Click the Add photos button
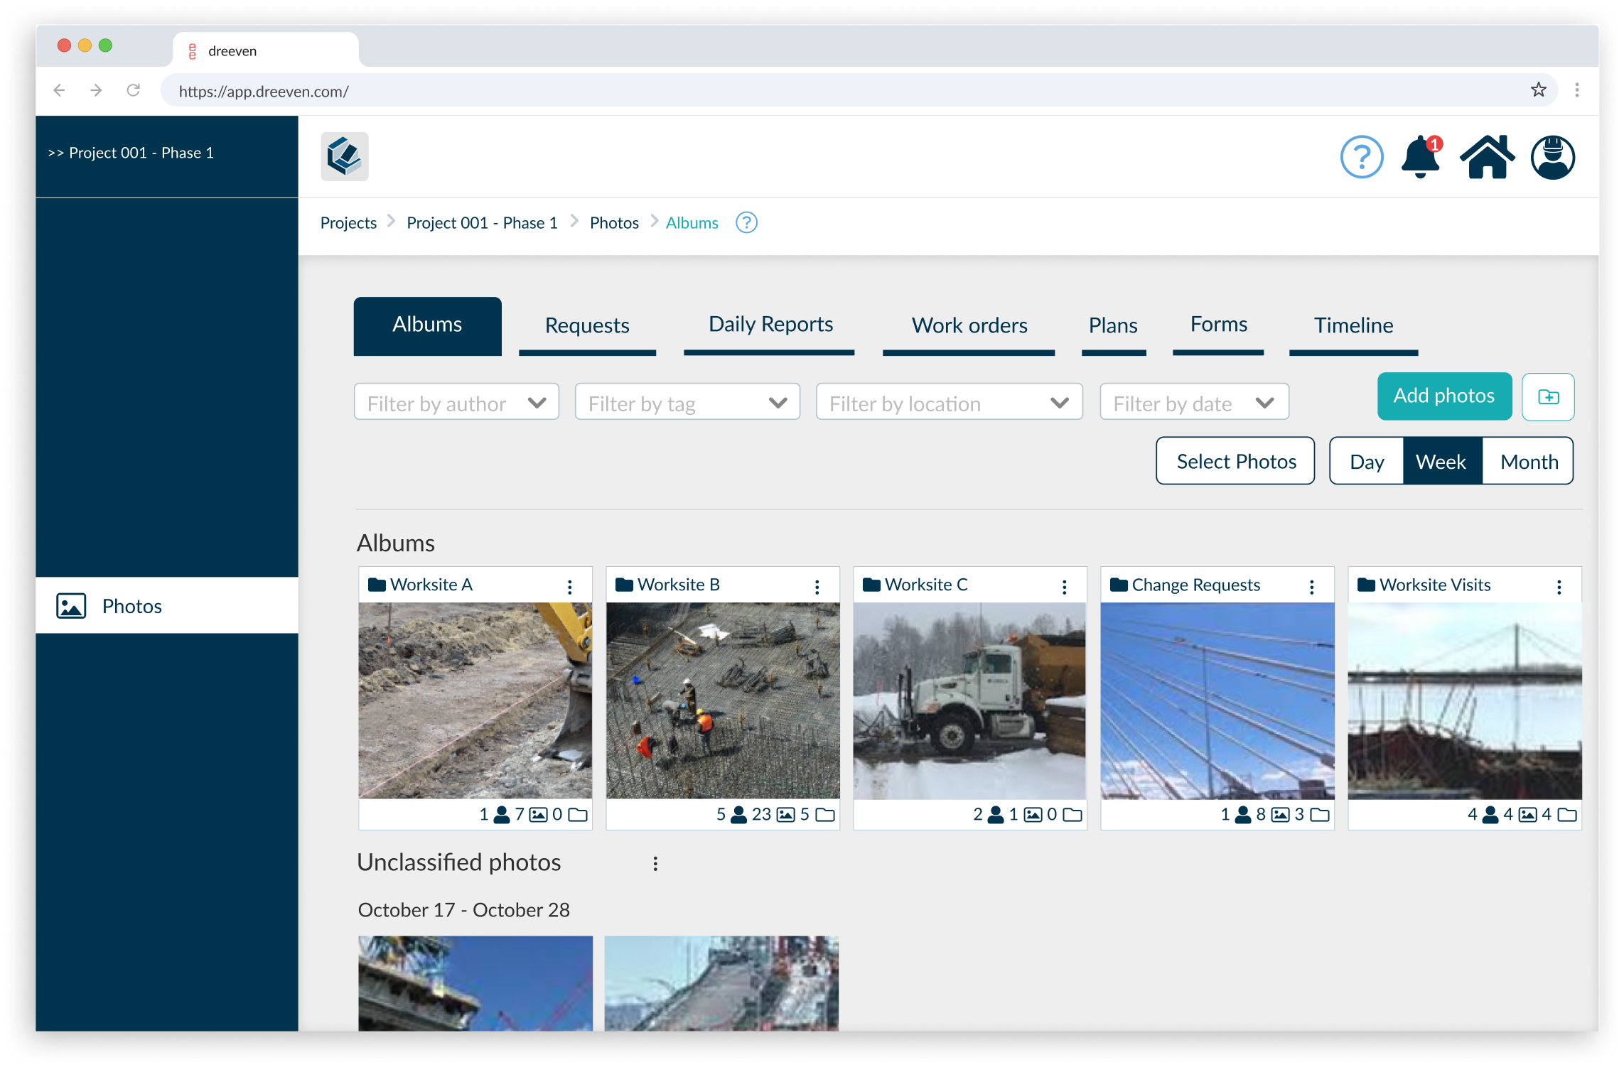 pyautogui.click(x=1444, y=396)
